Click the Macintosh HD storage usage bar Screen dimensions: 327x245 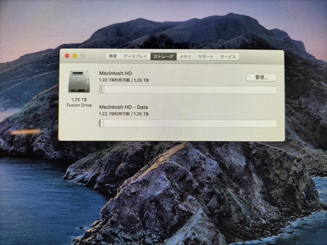coord(188,89)
